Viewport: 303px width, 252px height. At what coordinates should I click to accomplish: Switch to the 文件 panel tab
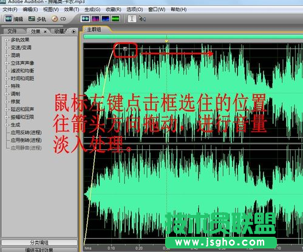click(x=12, y=32)
